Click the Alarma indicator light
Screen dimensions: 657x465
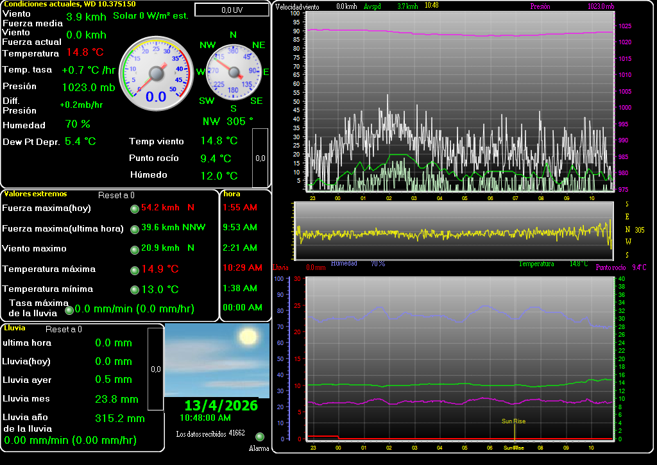point(260,437)
